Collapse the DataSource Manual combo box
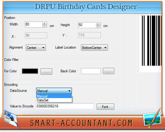165x132 pixels. coord(54,91)
